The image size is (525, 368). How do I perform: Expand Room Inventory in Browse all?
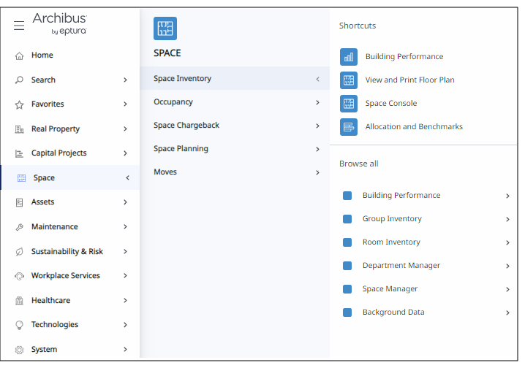(507, 242)
